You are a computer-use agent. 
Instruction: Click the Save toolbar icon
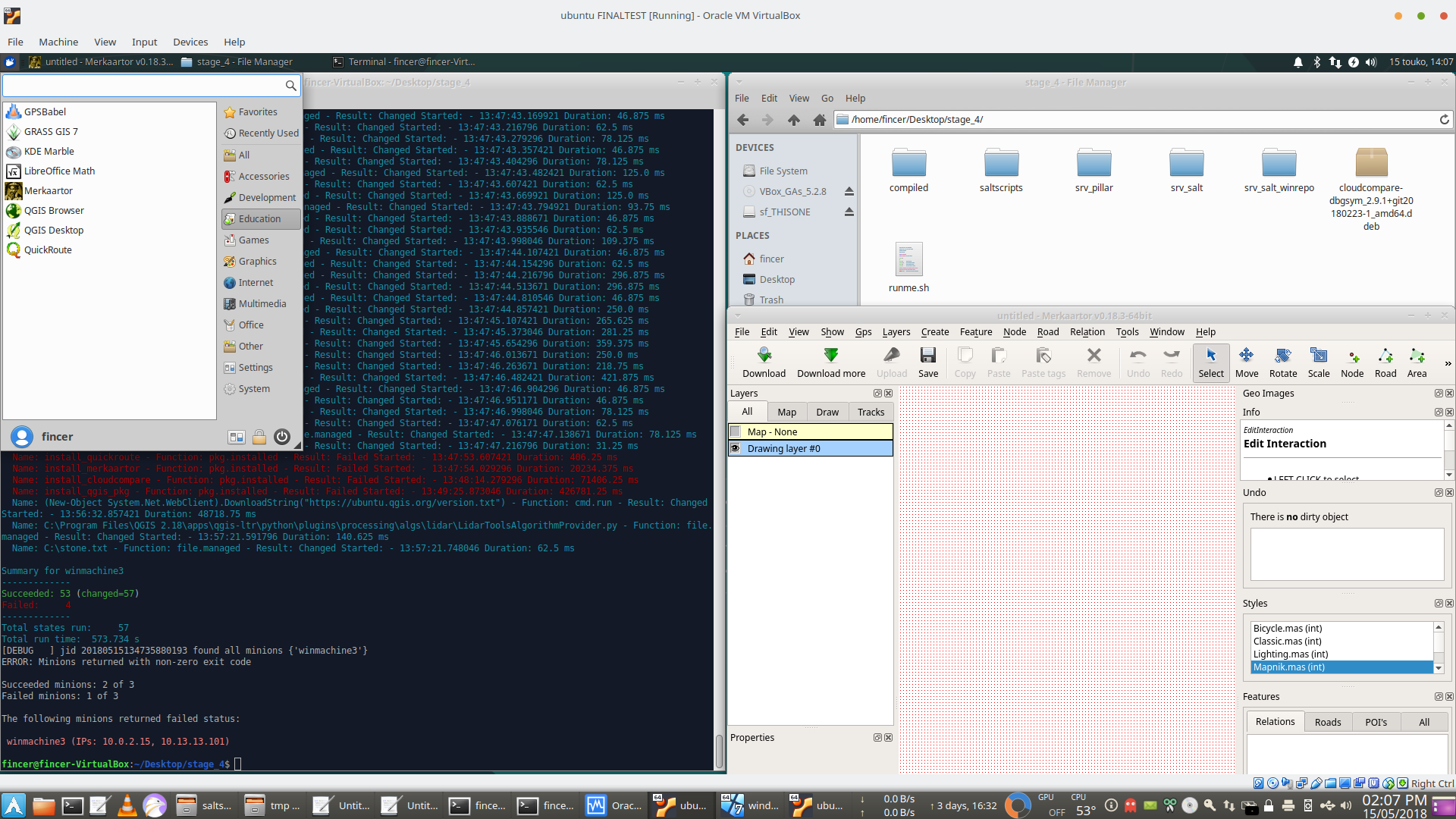(927, 362)
